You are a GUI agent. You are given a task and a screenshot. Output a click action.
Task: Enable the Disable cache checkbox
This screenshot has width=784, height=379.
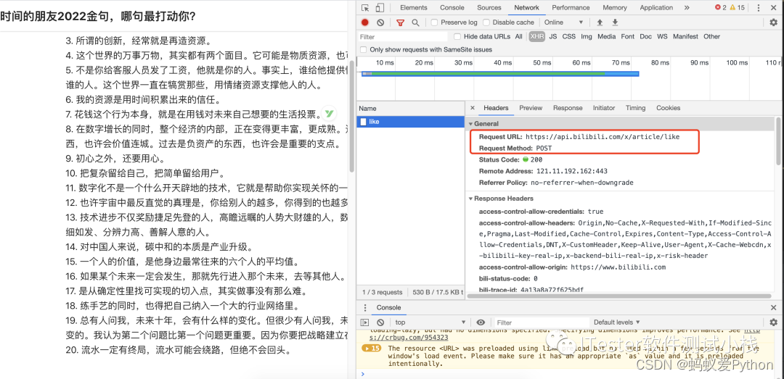(486, 22)
